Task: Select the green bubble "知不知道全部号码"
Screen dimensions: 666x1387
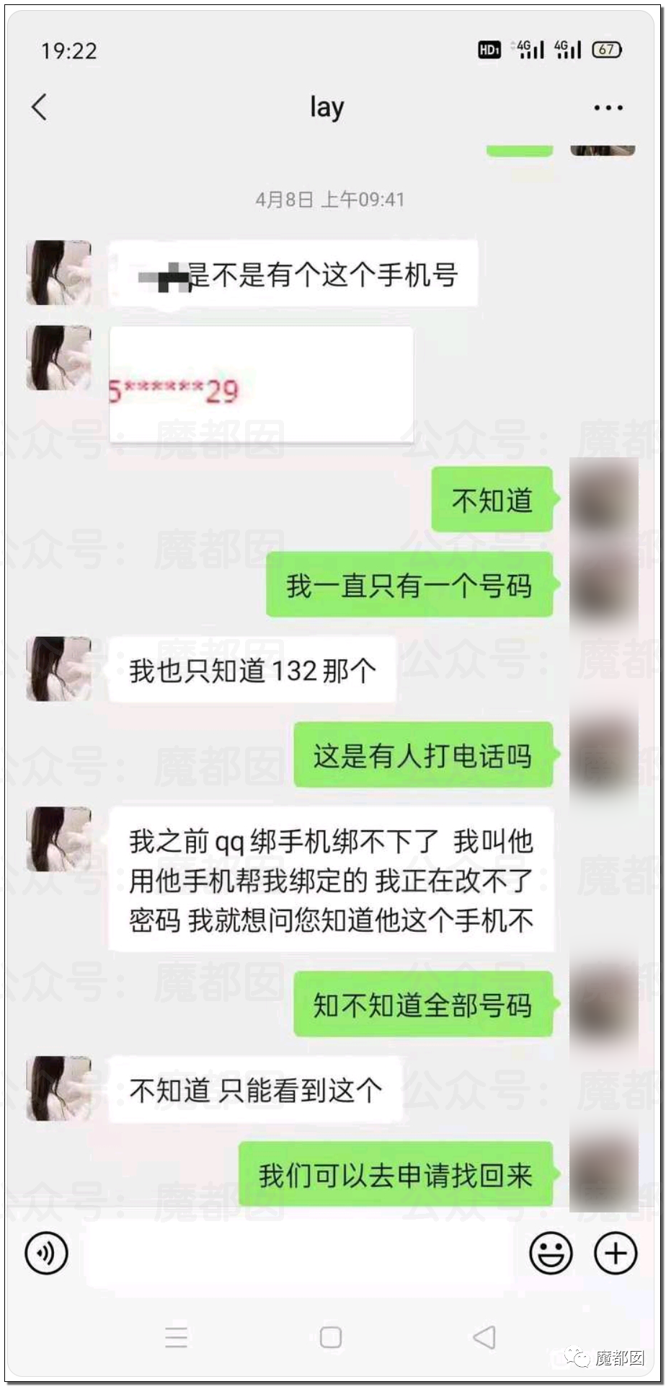Action: point(423,1004)
